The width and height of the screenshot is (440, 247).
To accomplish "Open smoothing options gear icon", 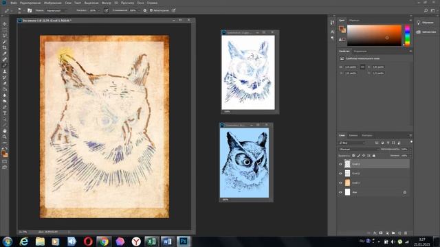I will pyautogui.click(x=145, y=10).
